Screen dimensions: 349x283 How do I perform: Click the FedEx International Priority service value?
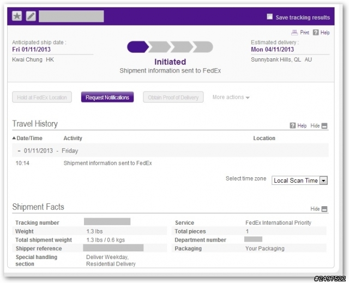coord(278,222)
